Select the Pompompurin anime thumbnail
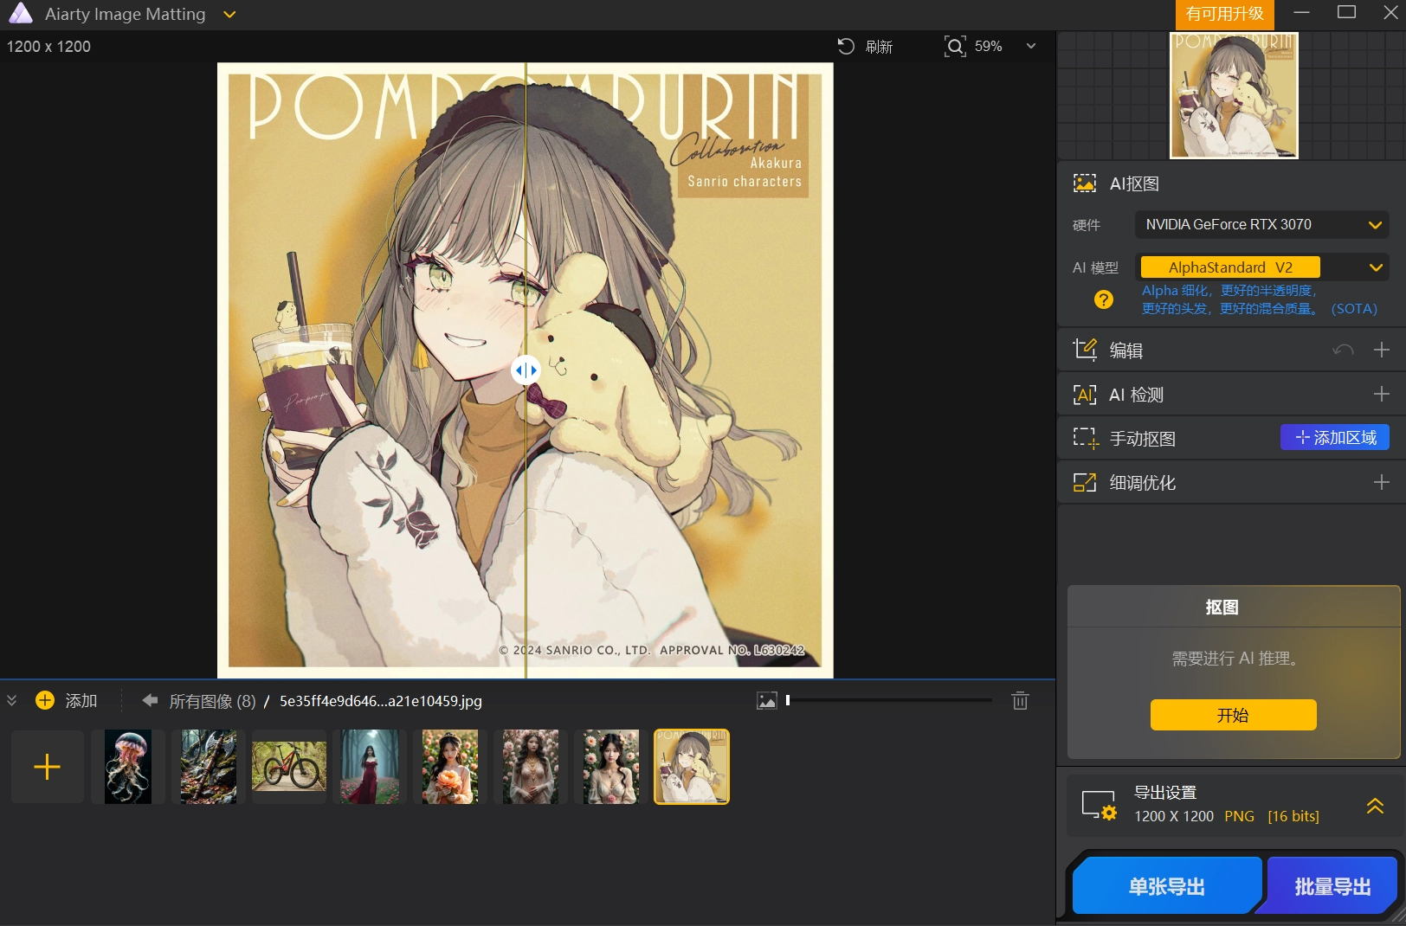Screen dimensions: 1406x926 [692, 767]
